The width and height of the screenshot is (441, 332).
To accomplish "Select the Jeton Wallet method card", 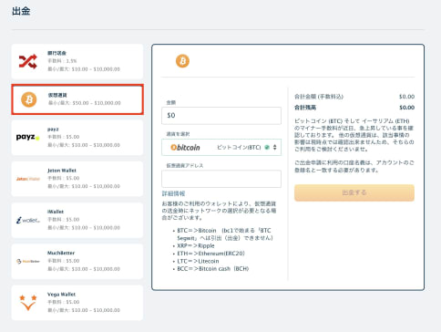I will pyautogui.click(x=77, y=179).
